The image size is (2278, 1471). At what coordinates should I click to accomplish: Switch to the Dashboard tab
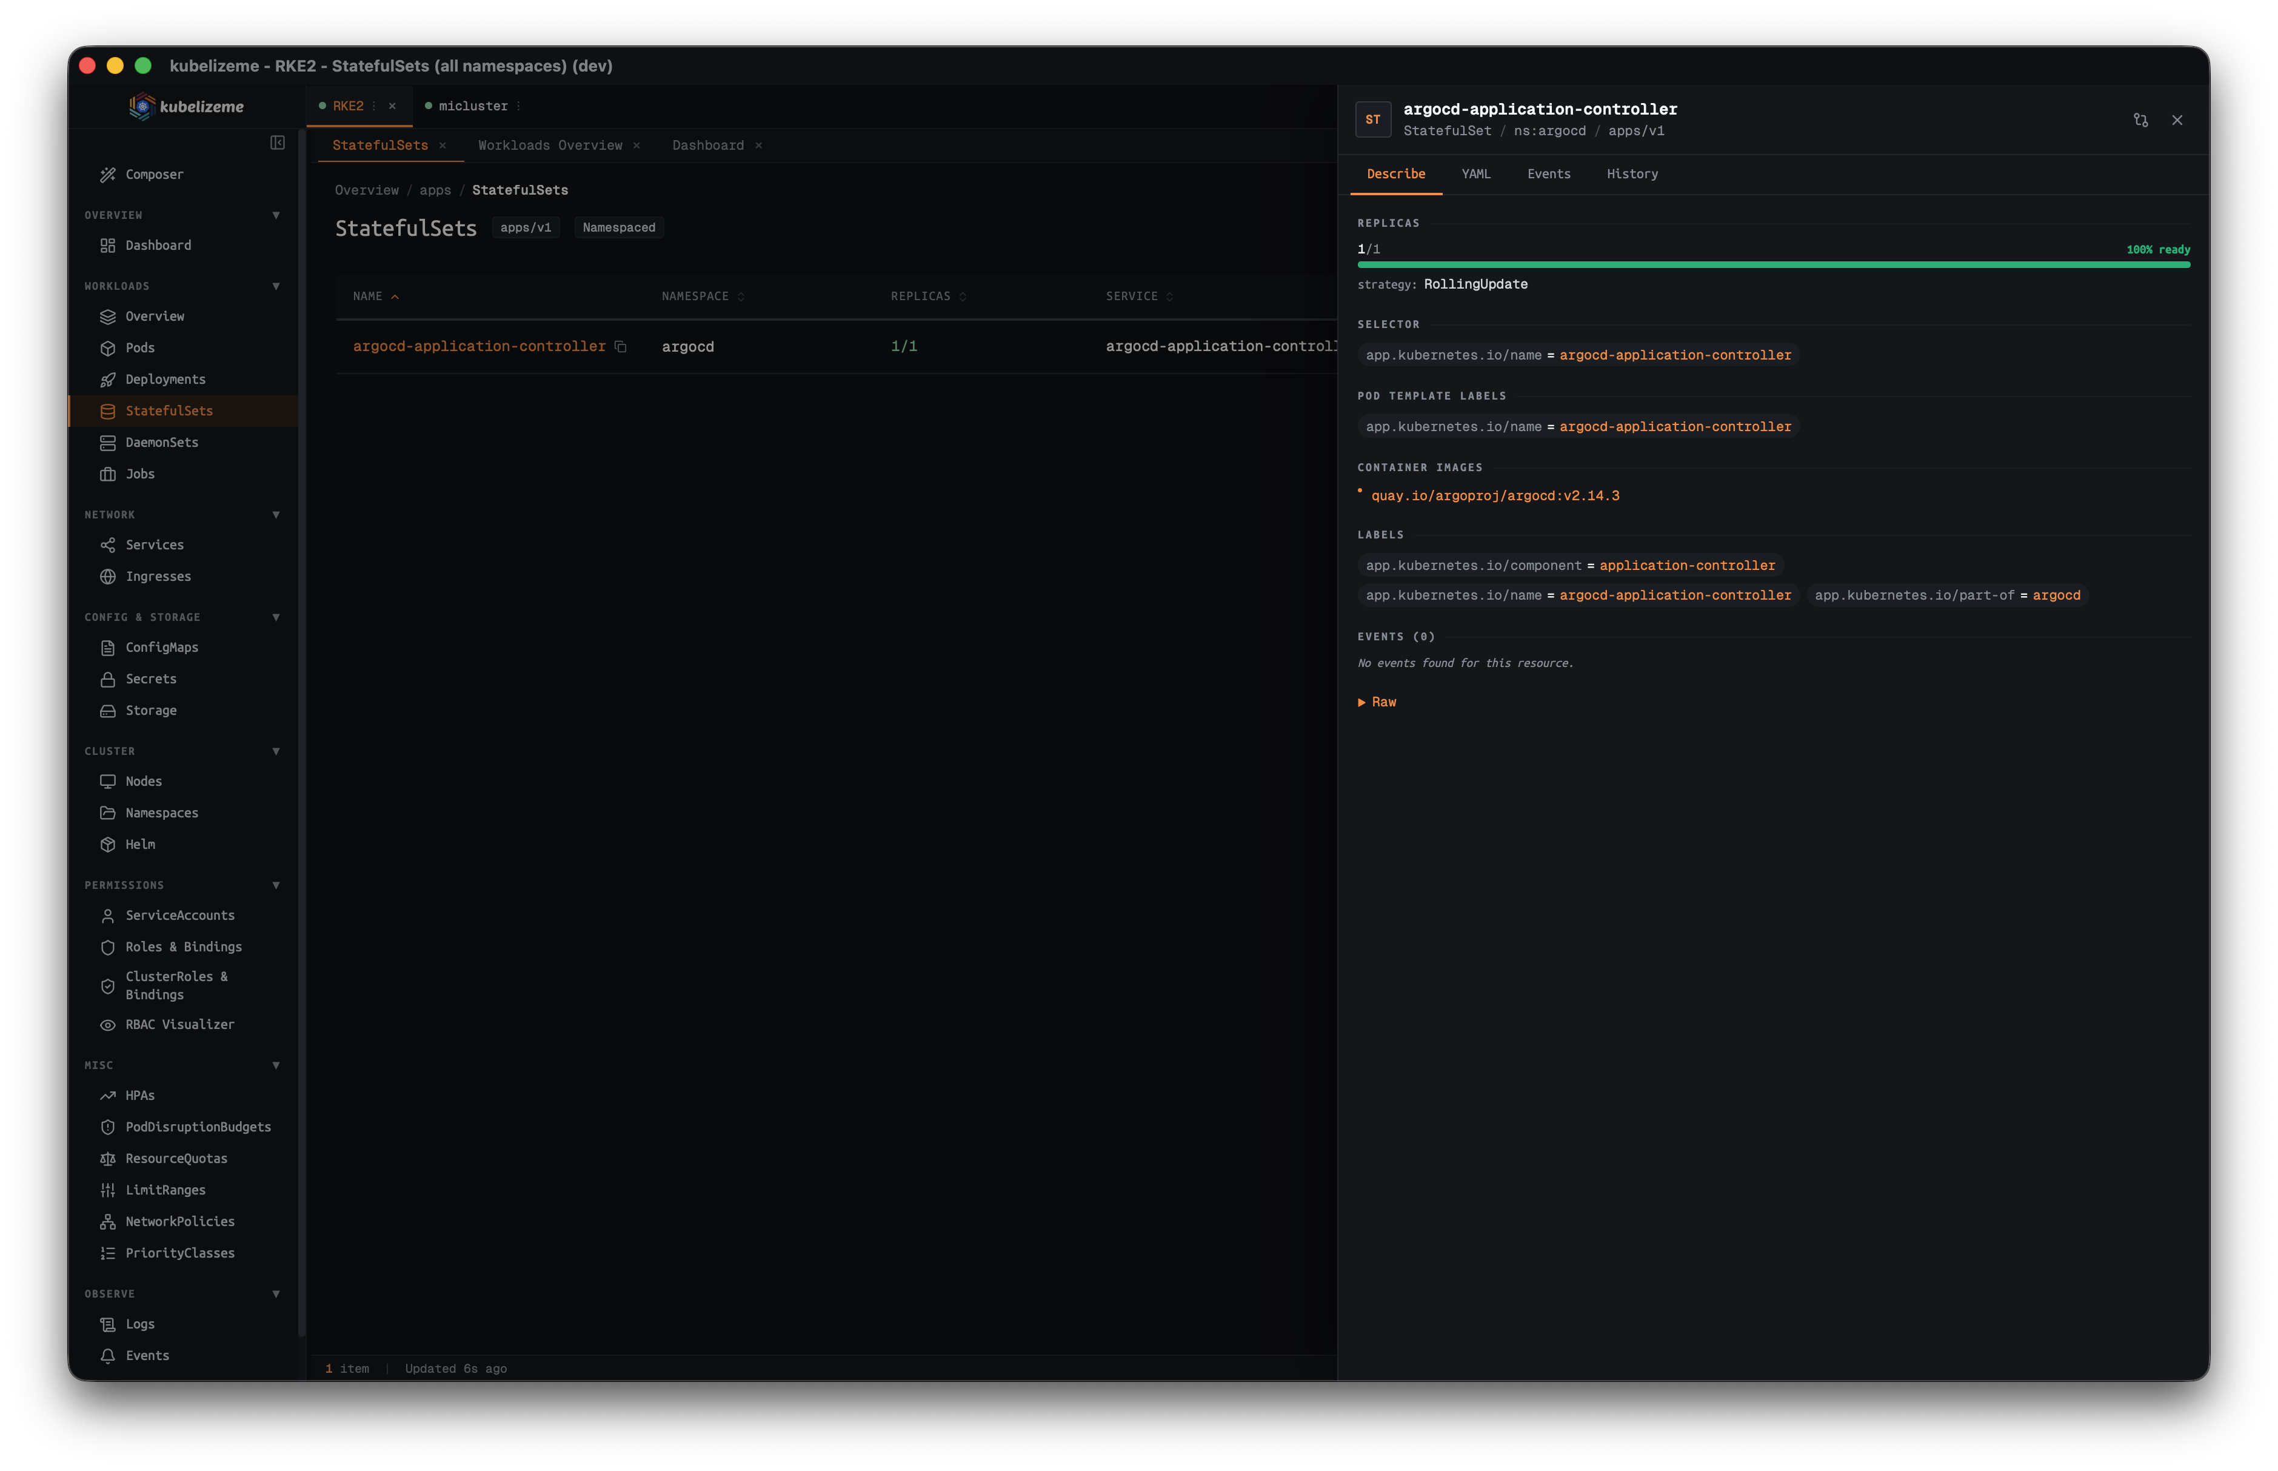click(x=707, y=145)
